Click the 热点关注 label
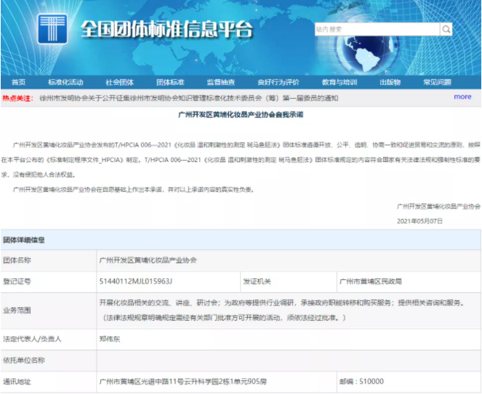This screenshot has height=394, width=482. pyautogui.click(x=17, y=98)
